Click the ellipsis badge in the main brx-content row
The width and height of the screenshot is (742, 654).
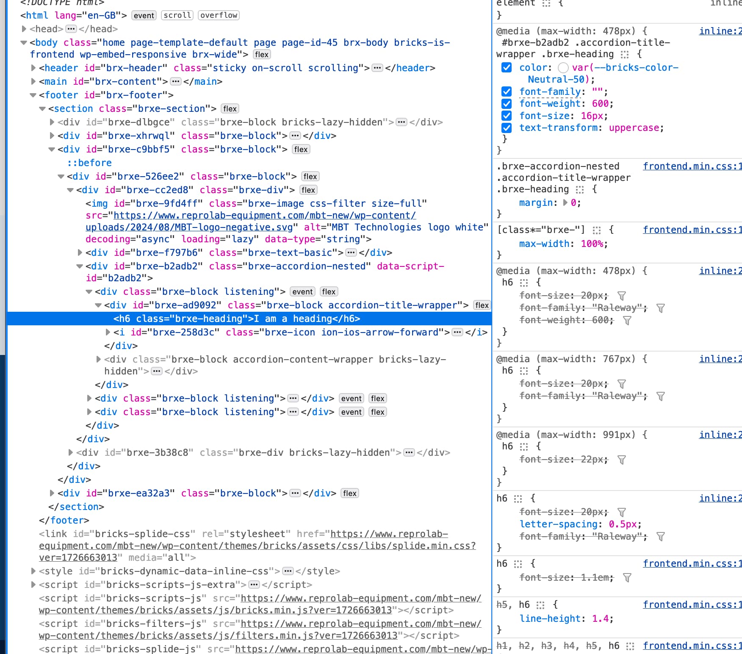[176, 82]
